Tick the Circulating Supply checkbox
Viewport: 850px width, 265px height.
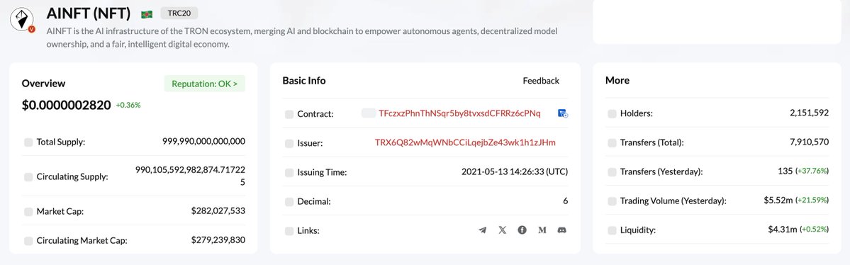28,176
